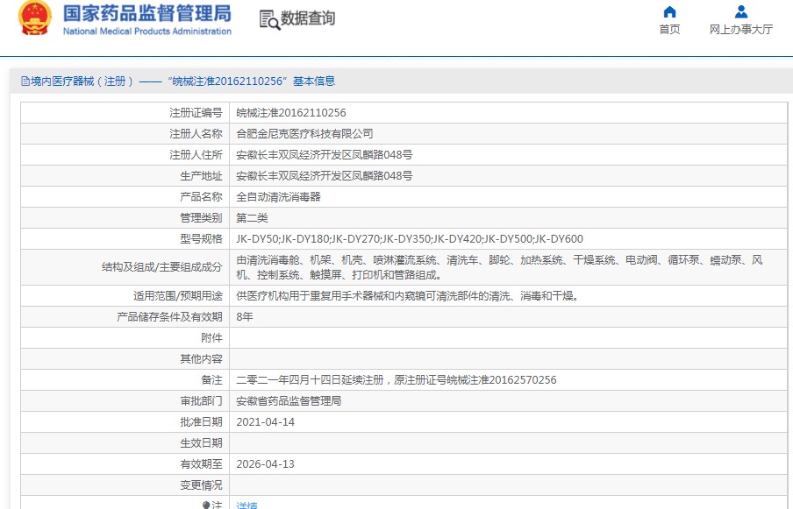793x509 pixels.
Task: Click model list starting JK-DY50
Action: coord(410,239)
